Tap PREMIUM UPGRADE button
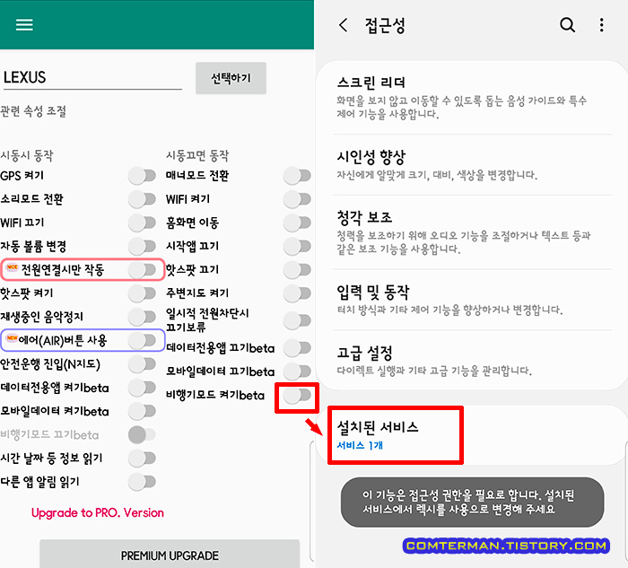 coord(170,554)
